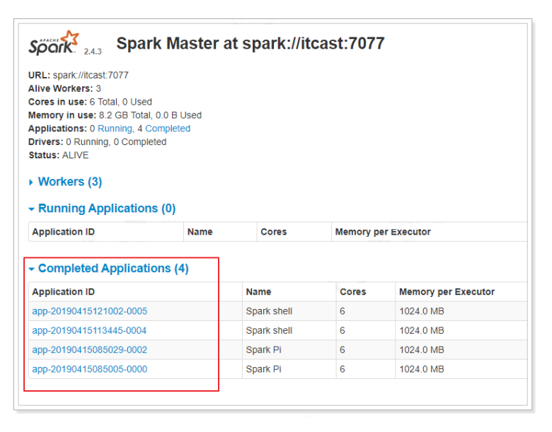The height and width of the screenshot is (432, 552).
Task: Click the 1024.0 MB value in the -0004 row
Action: tap(421, 330)
